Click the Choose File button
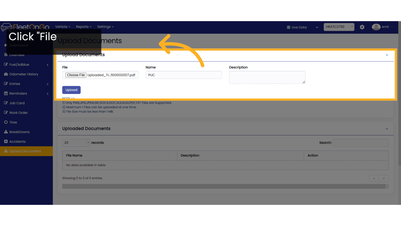This screenshot has height=226, width=401. tap(76, 75)
